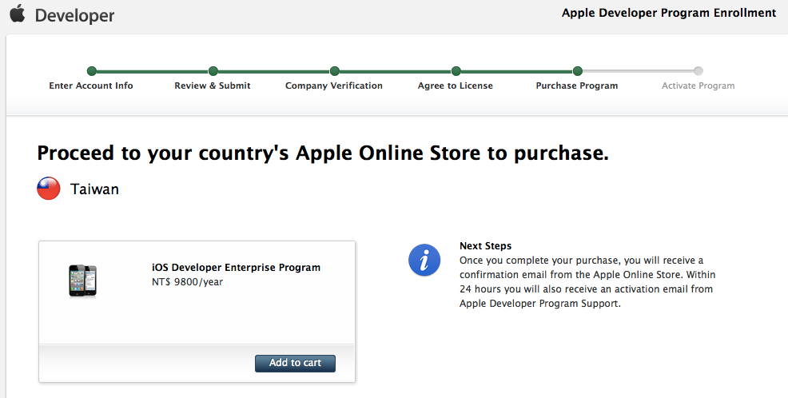Open the Developer home link
788x398 pixels.
(x=74, y=15)
